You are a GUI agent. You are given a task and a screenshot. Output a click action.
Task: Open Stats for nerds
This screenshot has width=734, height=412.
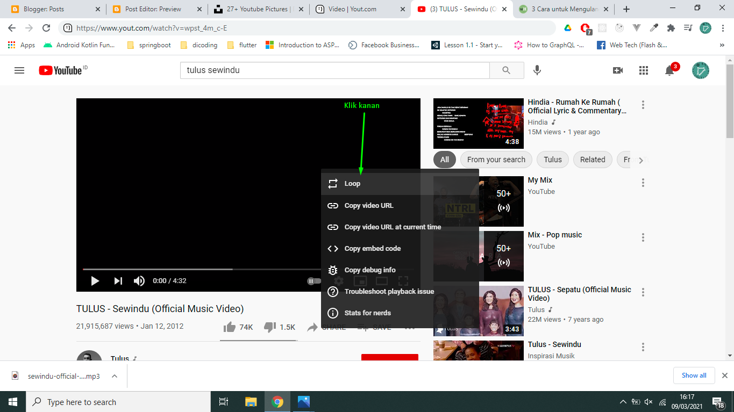(x=400, y=313)
